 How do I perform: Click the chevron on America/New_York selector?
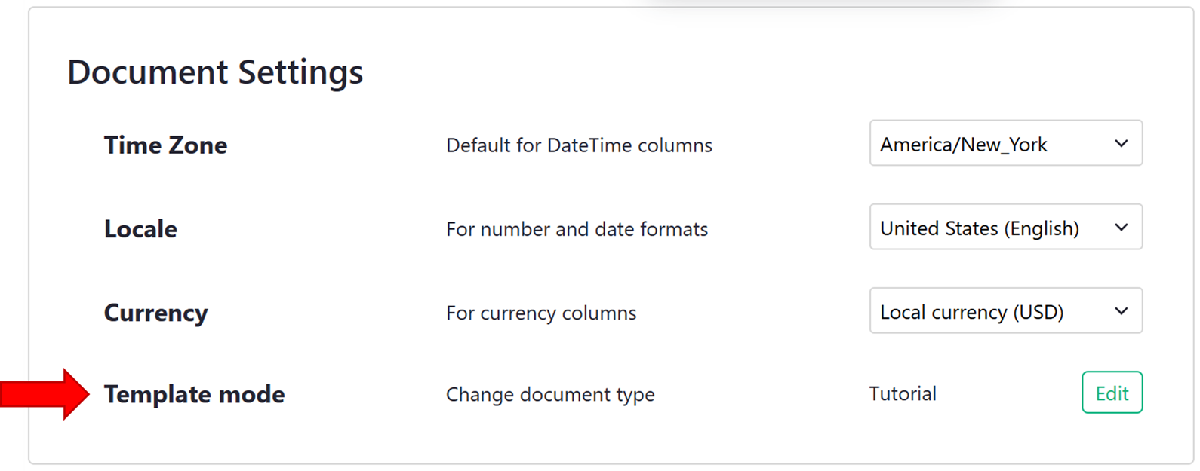pyautogui.click(x=1122, y=144)
